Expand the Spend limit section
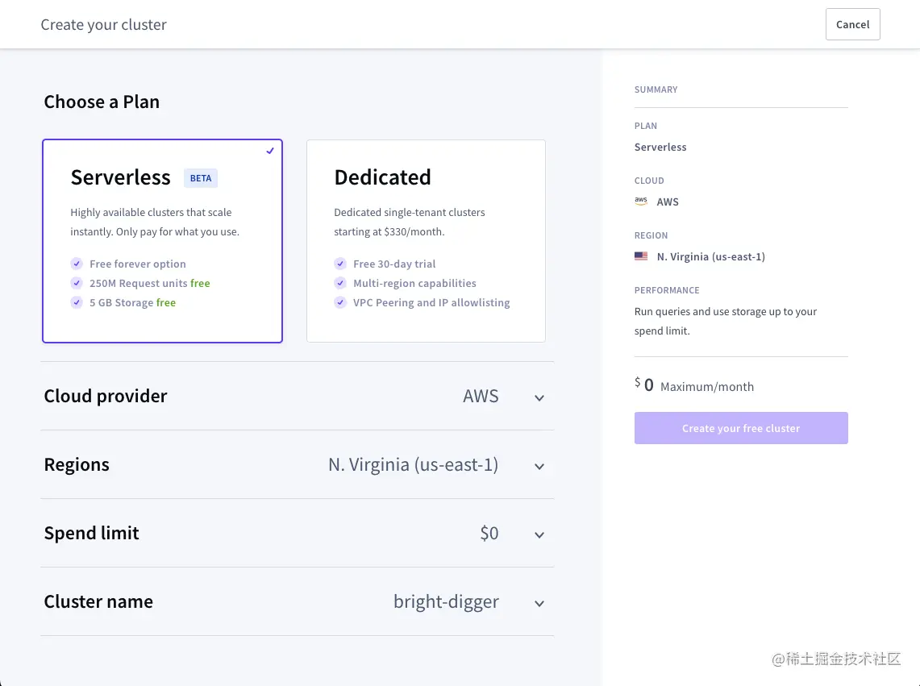The width and height of the screenshot is (920, 686). (x=539, y=534)
